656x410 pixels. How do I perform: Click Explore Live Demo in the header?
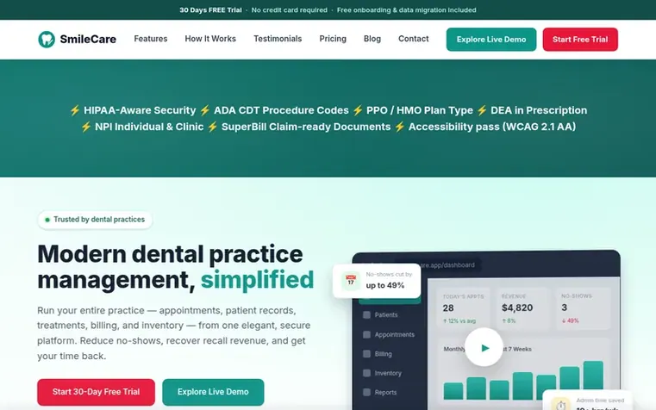click(491, 40)
